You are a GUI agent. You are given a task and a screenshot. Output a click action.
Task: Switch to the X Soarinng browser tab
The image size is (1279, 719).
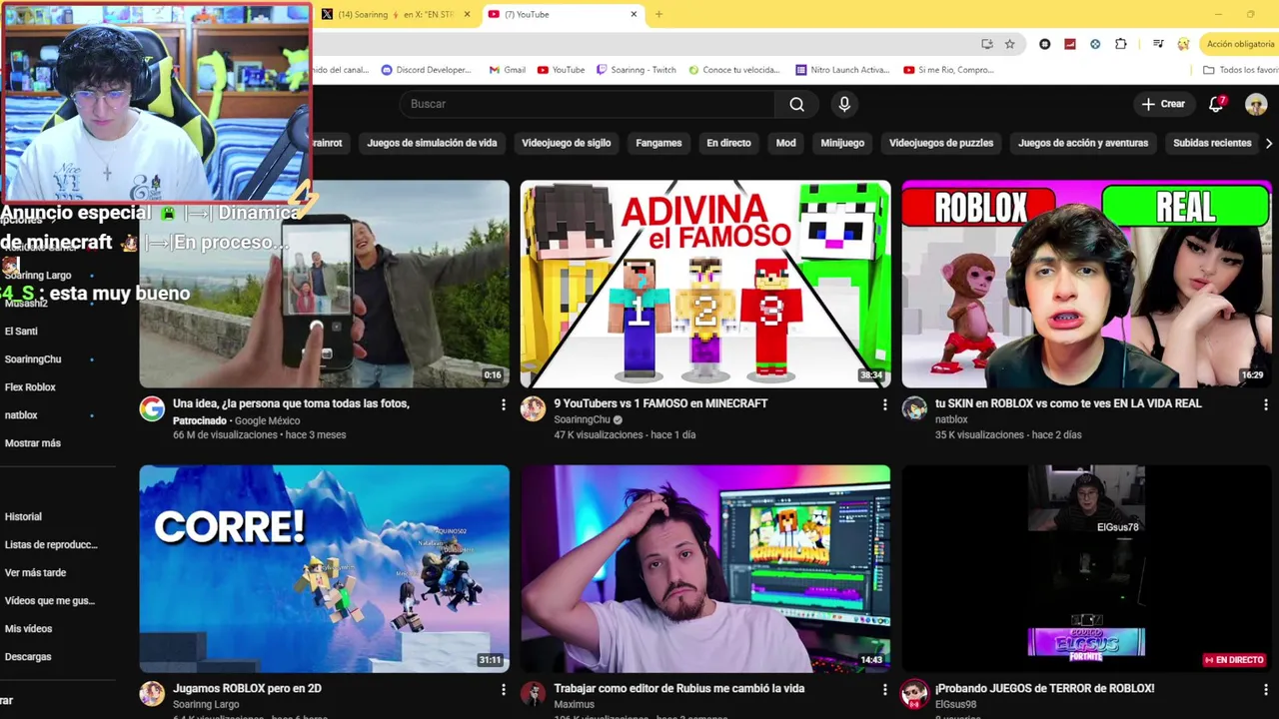[396, 14]
